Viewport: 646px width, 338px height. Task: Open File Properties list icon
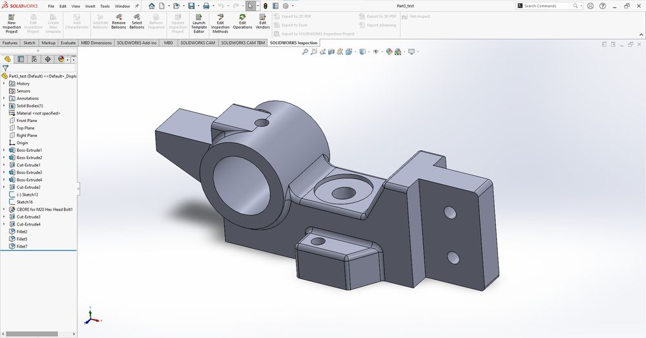tap(275, 6)
